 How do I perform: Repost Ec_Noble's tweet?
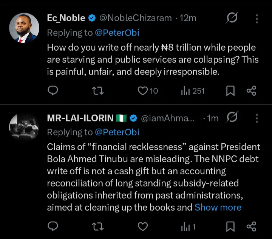(98, 91)
